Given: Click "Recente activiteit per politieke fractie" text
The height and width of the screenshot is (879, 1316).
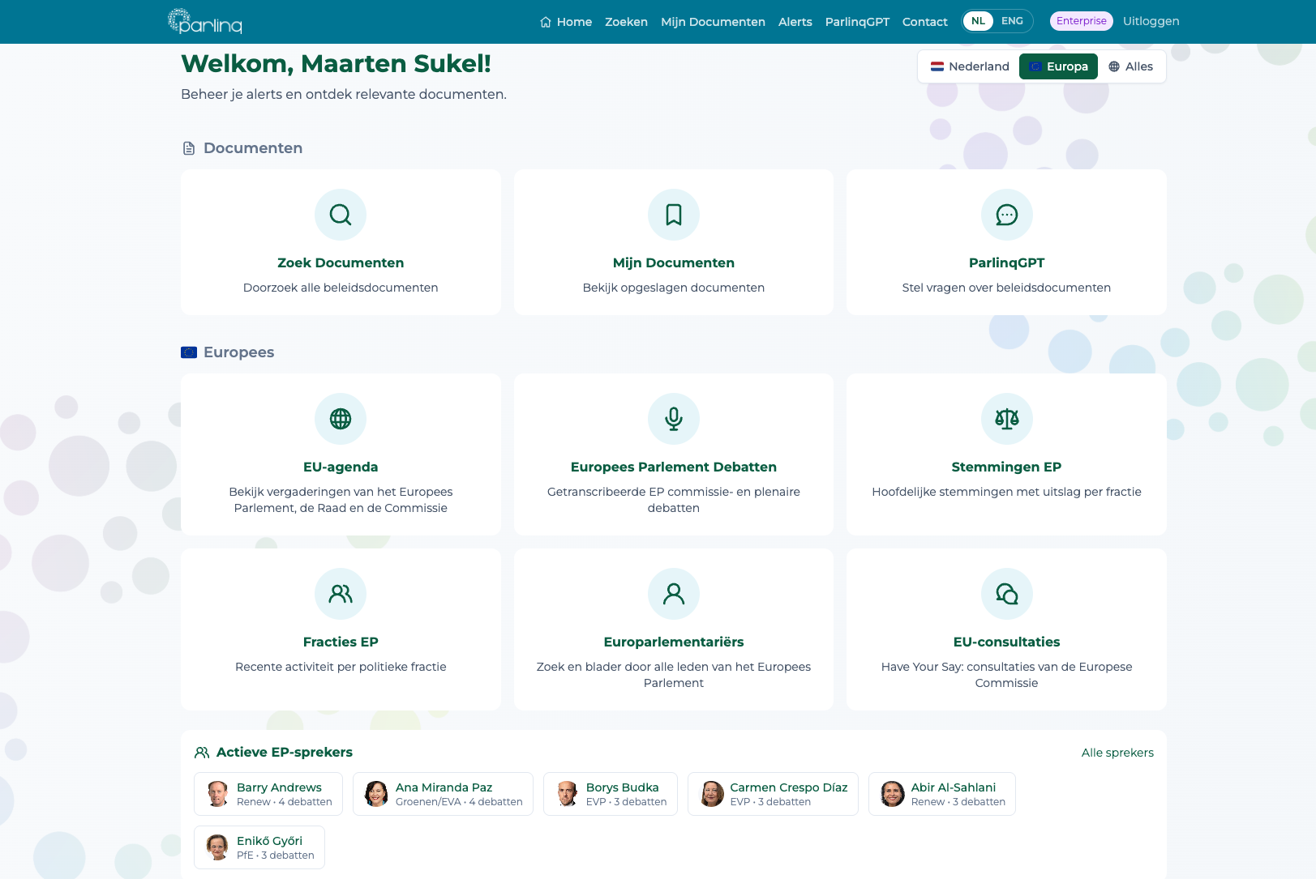Looking at the screenshot, I should [x=341, y=667].
